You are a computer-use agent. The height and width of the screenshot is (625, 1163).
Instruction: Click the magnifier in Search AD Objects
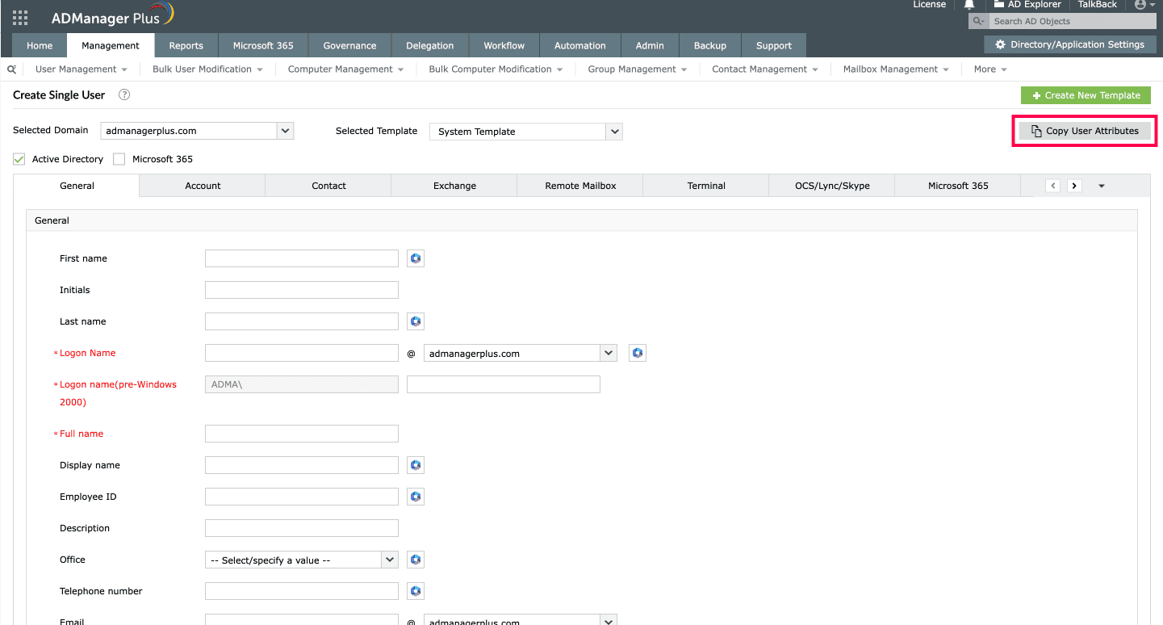[x=978, y=21]
